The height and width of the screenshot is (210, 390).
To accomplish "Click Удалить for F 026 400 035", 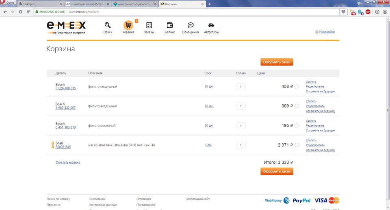I will coord(311,82).
